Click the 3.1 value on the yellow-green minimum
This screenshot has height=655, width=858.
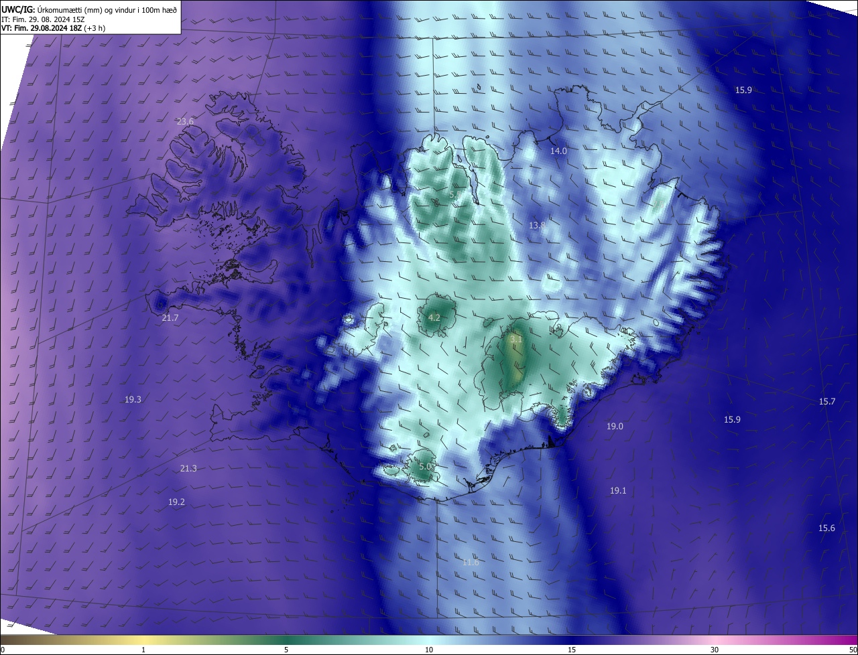[515, 340]
